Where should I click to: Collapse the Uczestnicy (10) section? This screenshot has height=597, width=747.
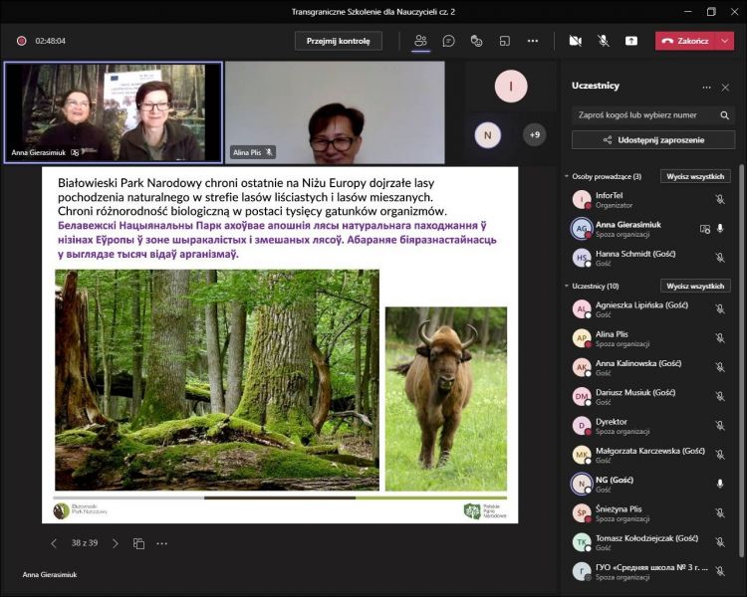point(567,286)
